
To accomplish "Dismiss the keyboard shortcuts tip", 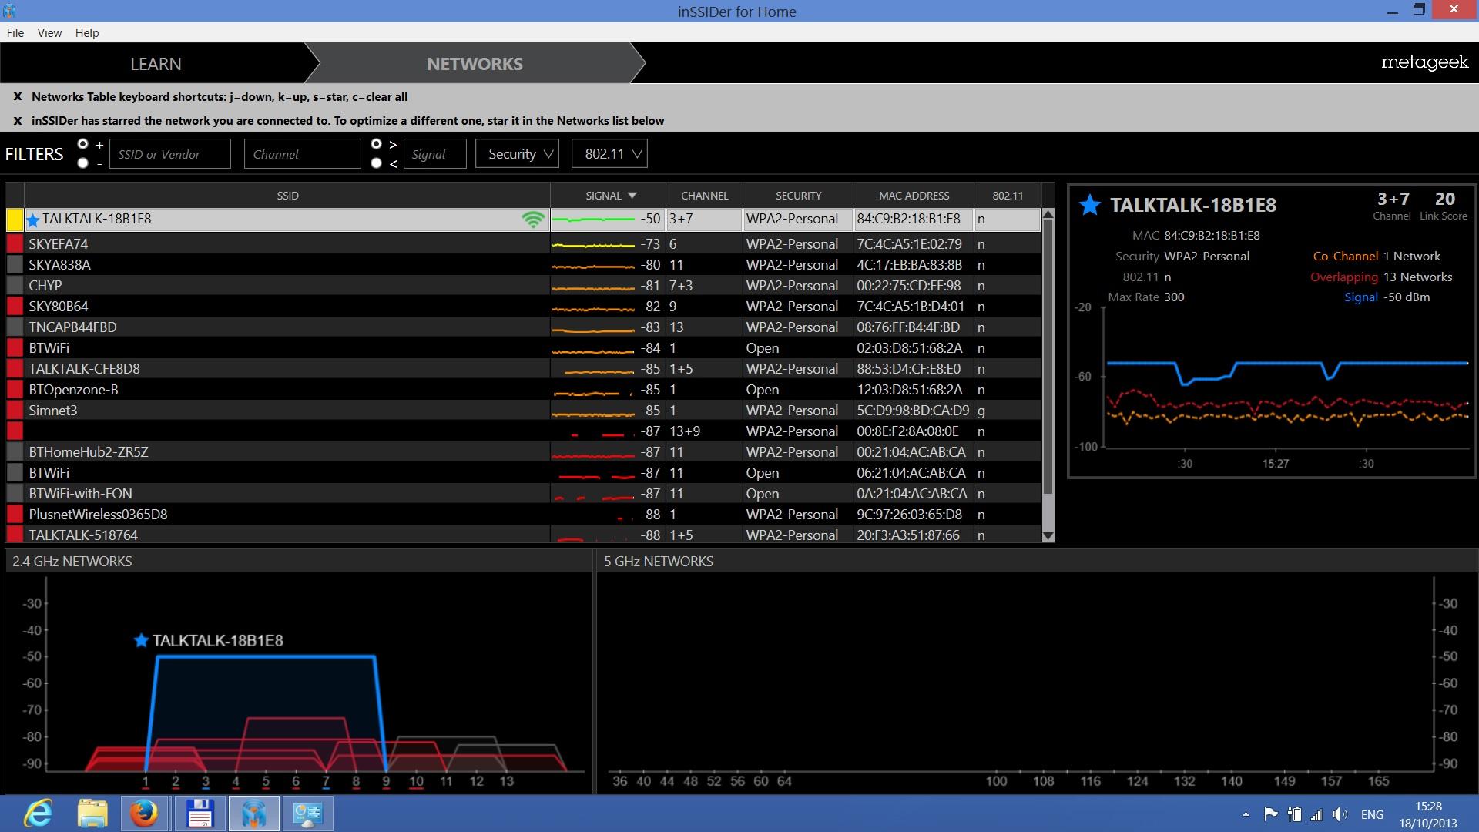I will [18, 97].
